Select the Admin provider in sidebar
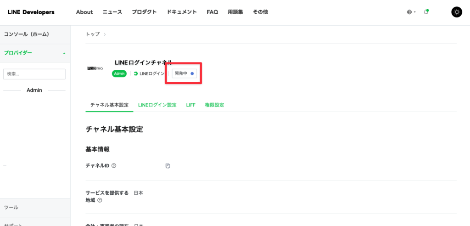The height and width of the screenshot is (226, 470). coord(34,90)
